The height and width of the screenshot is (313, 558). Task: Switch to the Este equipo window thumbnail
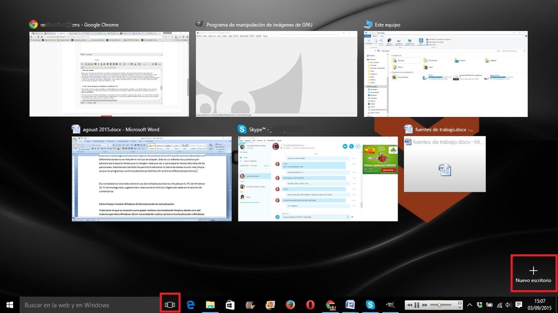point(445,74)
